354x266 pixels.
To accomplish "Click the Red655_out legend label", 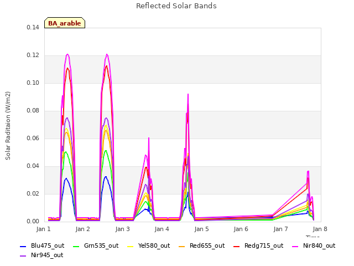I will [x=207, y=245].
